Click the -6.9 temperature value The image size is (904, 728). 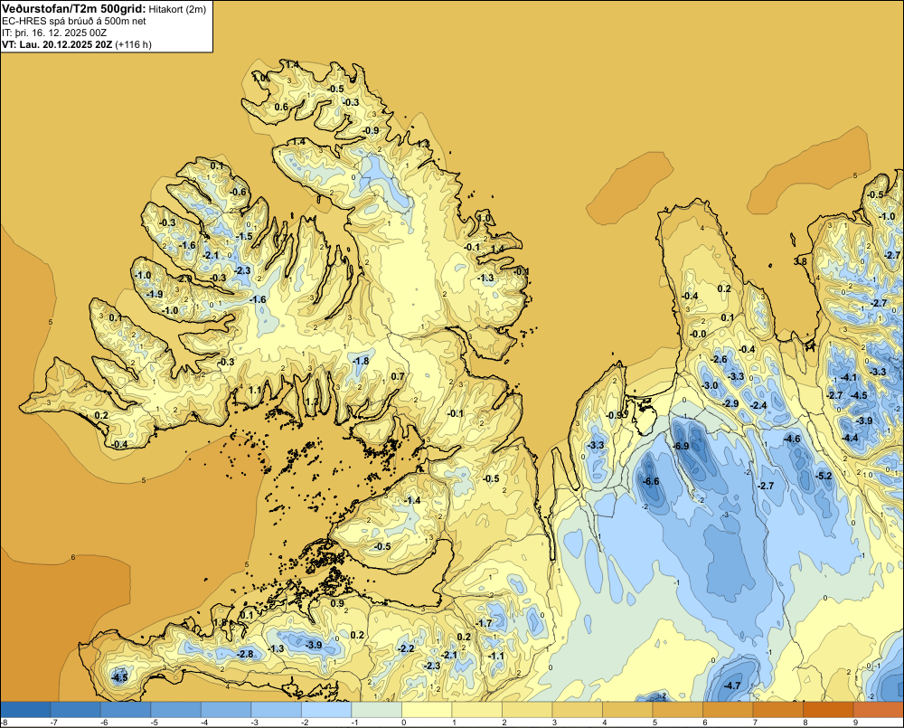click(681, 447)
